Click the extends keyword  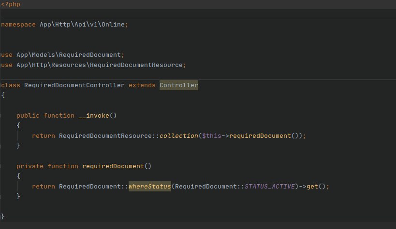[x=142, y=85]
